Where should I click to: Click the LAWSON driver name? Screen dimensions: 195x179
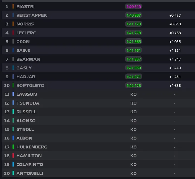pos(27,94)
